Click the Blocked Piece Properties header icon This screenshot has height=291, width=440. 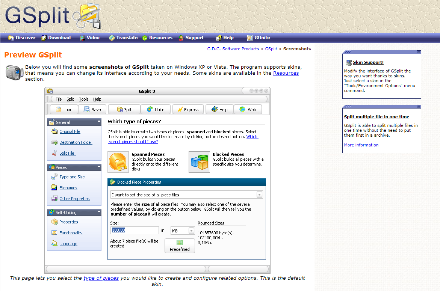pyautogui.click(x=112, y=182)
